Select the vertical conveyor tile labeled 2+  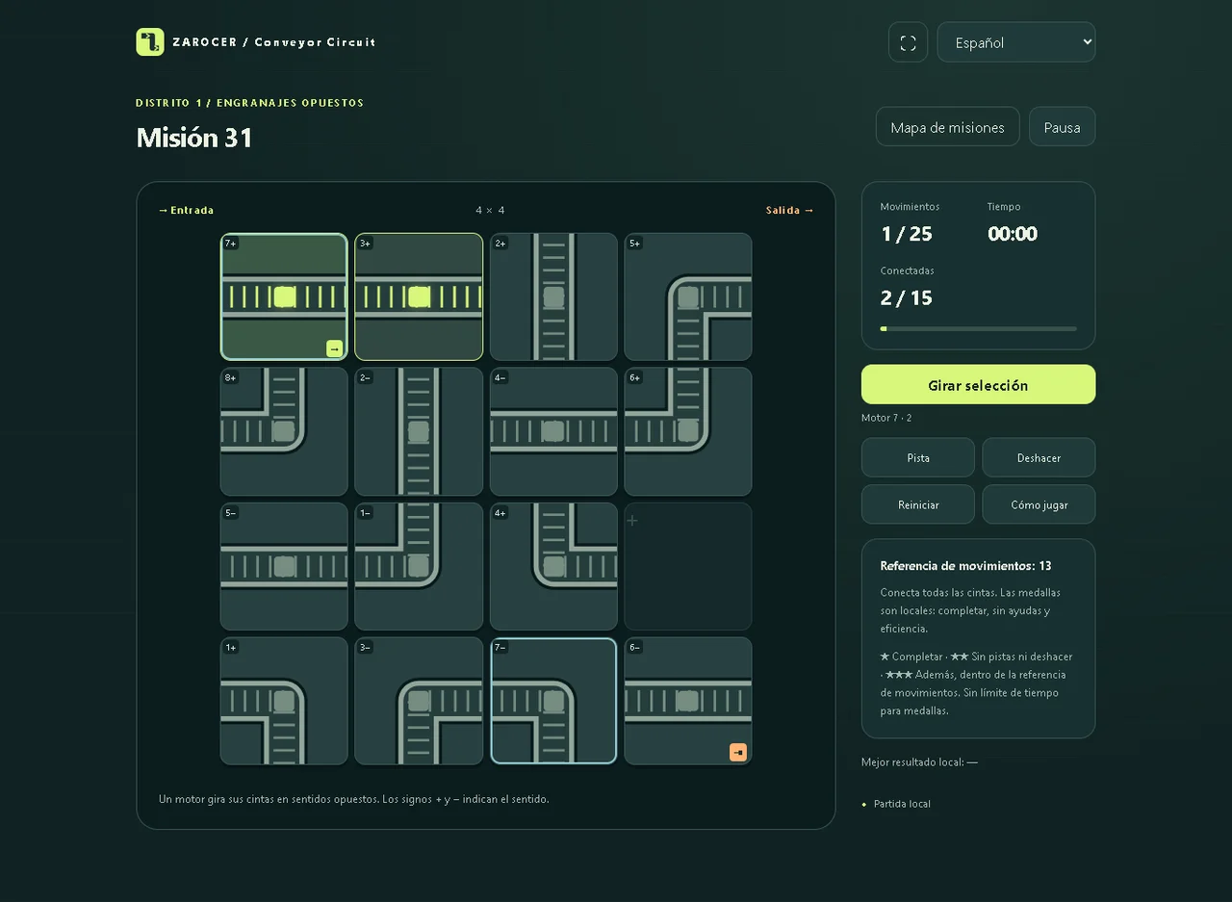pos(553,296)
